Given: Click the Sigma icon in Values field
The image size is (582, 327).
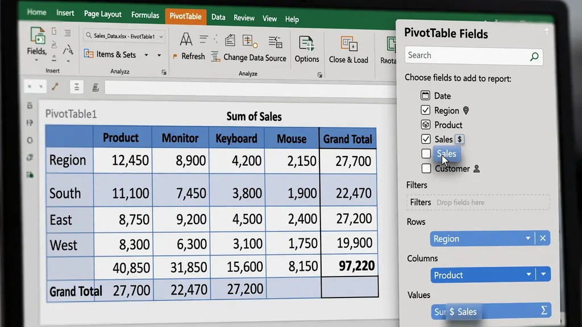Looking at the screenshot, I should coord(544,311).
